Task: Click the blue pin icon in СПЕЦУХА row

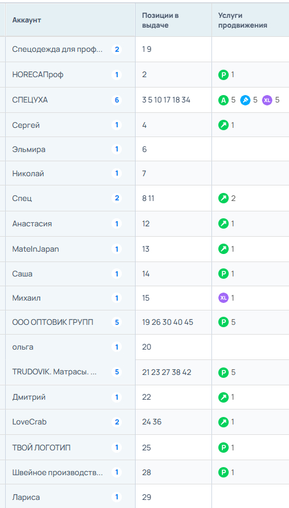Action: tap(245, 100)
